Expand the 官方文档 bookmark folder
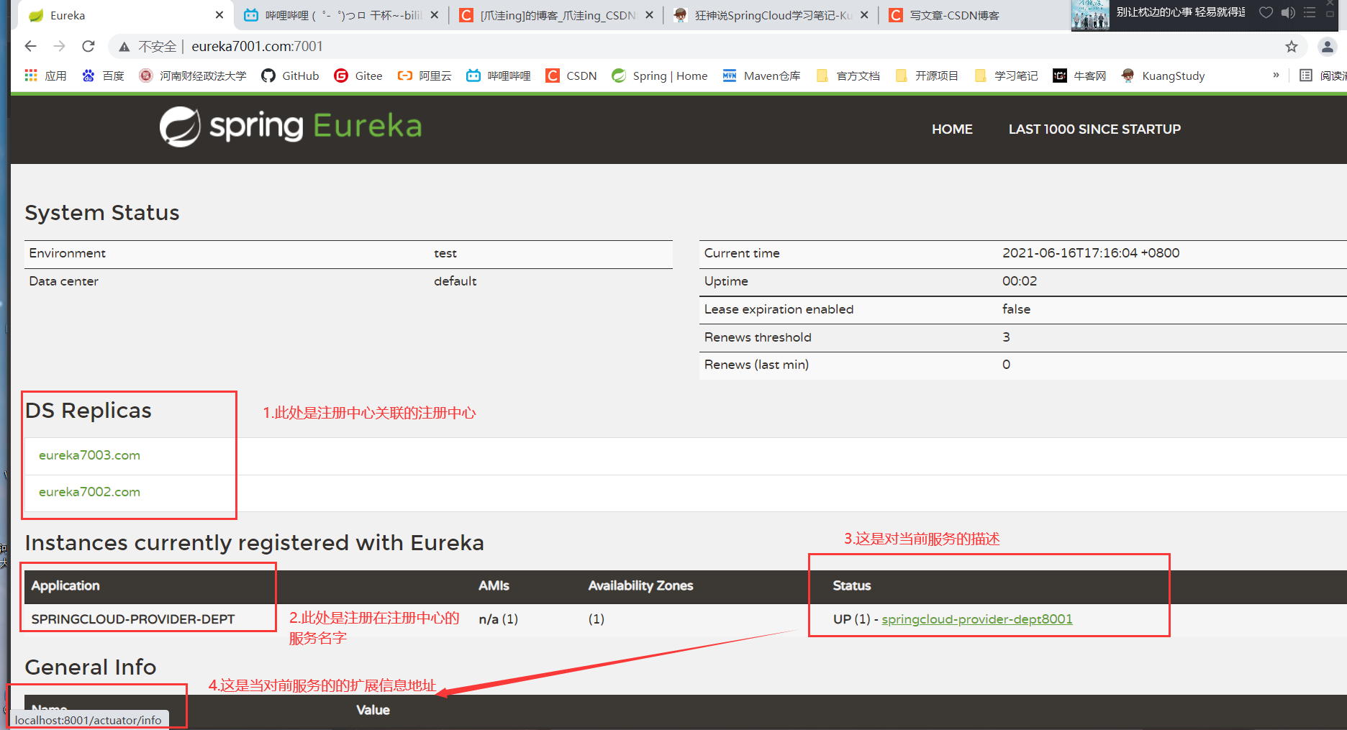 click(x=848, y=76)
